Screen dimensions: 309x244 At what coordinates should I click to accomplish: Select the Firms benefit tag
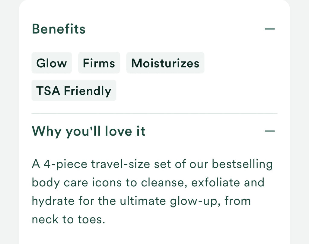click(99, 63)
